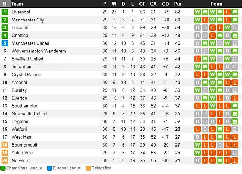Click the Team column header

(x=17, y=4)
